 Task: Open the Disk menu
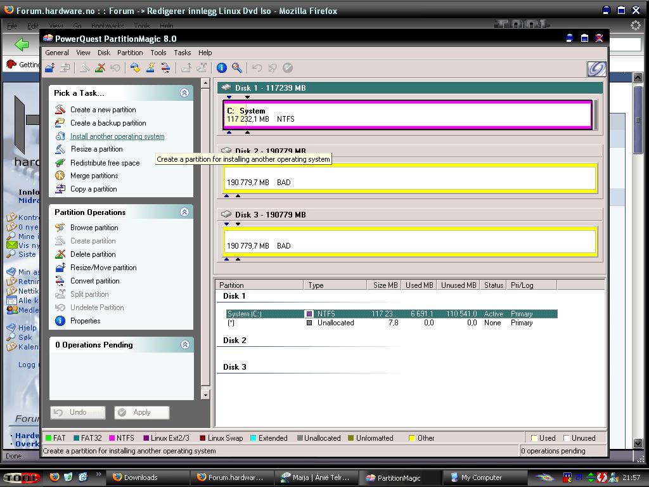click(104, 53)
